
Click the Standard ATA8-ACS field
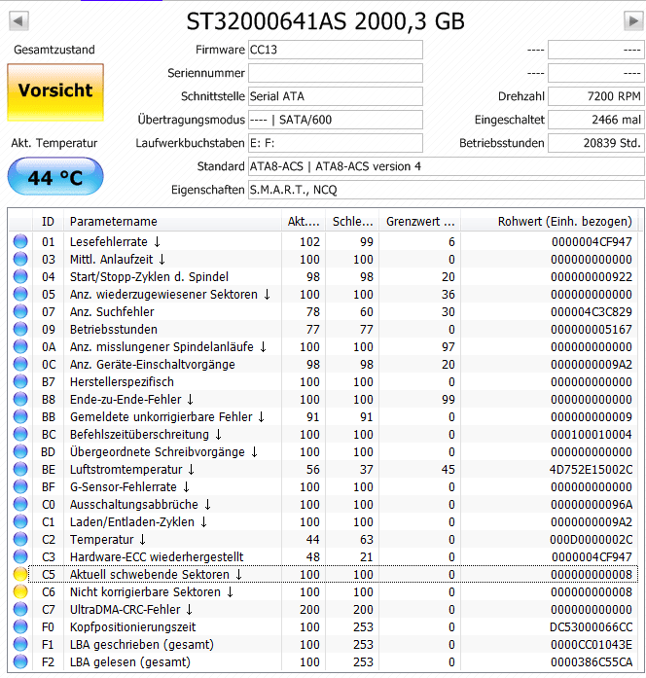click(x=447, y=166)
